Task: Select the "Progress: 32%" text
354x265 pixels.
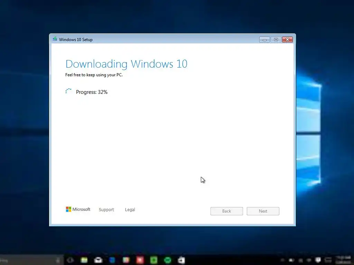Action: [92, 92]
